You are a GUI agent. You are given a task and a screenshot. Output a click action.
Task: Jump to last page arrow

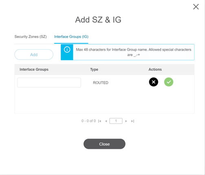pyautogui.click(x=132, y=121)
